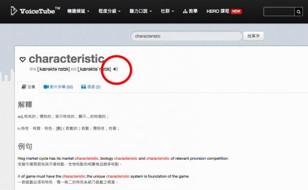
Task: Switch to 俚語 (2) tab
Action: coord(91,87)
